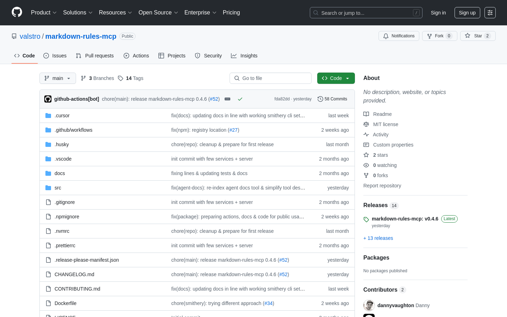Expand the Product menu
Viewport: 507px width, 317px height.
[44, 13]
